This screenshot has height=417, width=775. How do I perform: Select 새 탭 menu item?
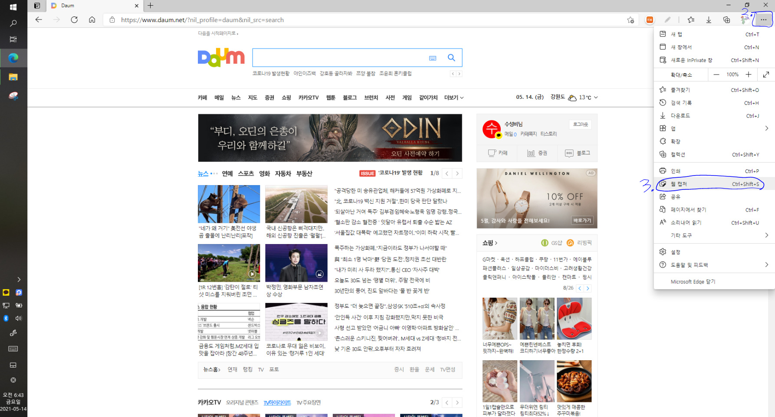pos(714,34)
